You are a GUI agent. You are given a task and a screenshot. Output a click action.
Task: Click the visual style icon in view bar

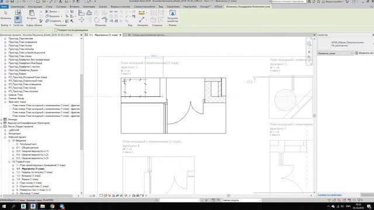(105, 195)
